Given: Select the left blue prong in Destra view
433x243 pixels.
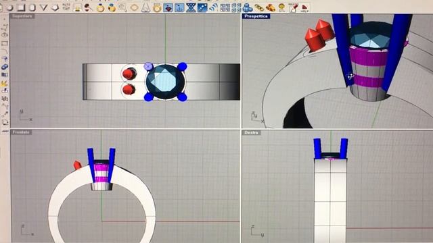Looking at the screenshot, I should pos(317,148).
